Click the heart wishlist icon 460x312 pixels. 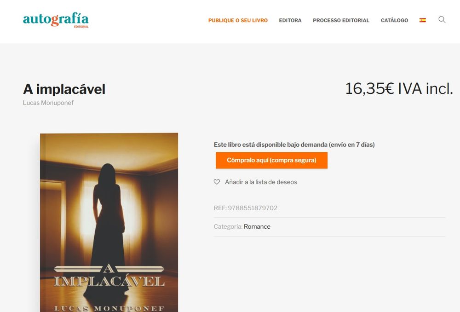pyautogui.click(x=217, y=182)
